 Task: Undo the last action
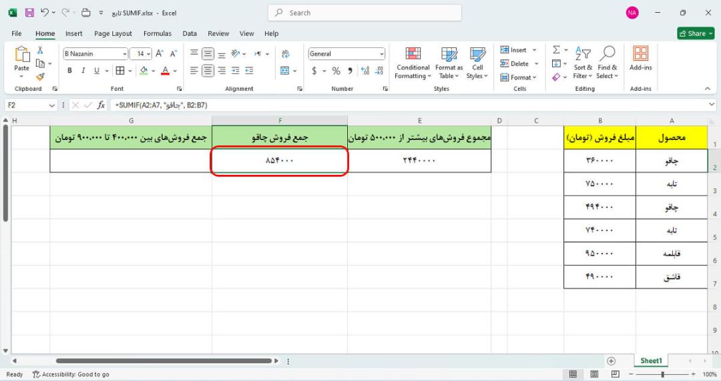pos(45,13)
